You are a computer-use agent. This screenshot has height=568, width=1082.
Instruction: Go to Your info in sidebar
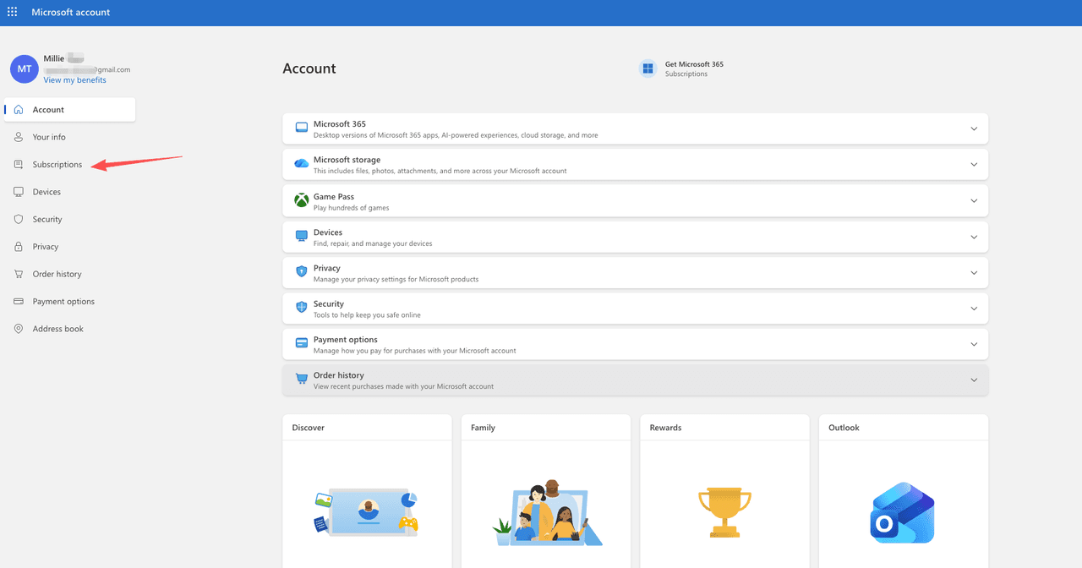[x=49, y=137]
